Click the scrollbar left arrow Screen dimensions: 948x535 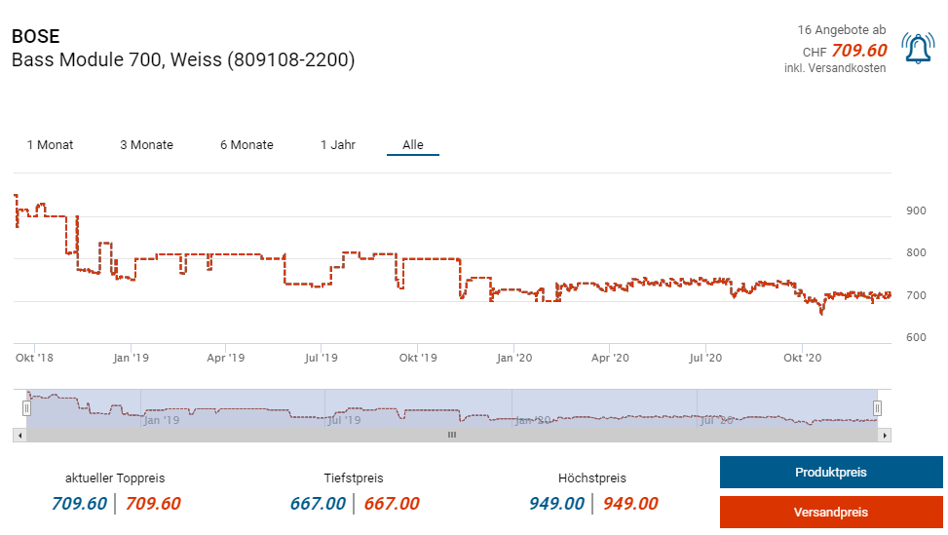tap(19, 436)
